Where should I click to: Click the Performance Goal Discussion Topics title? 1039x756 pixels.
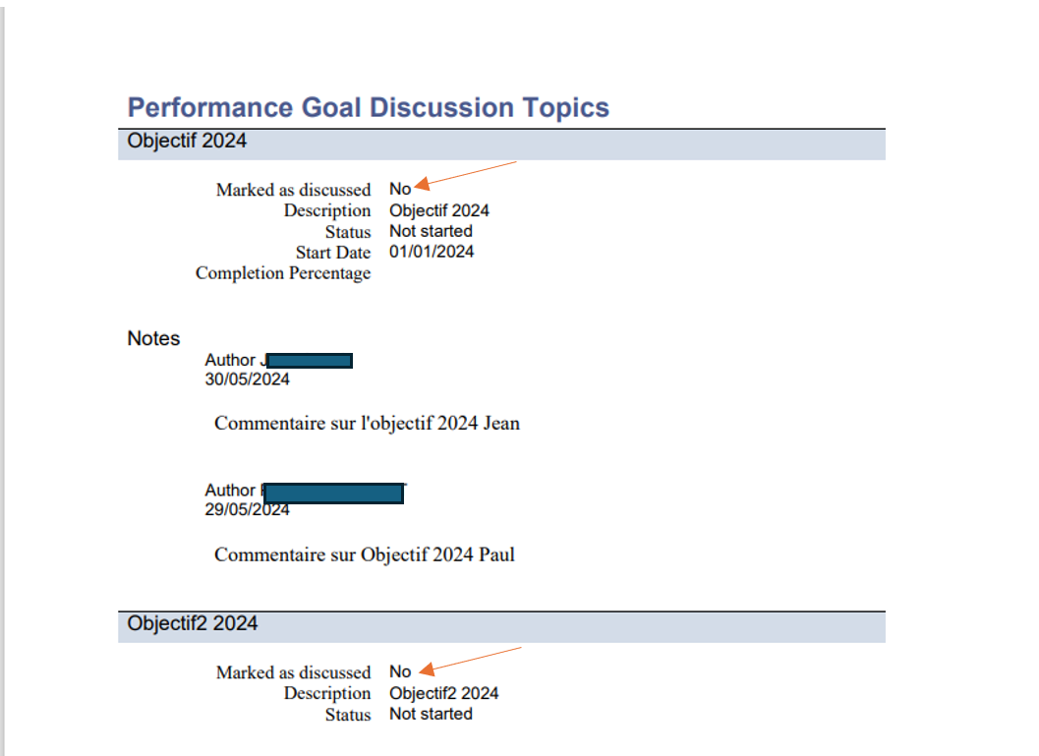pos(369,107)
